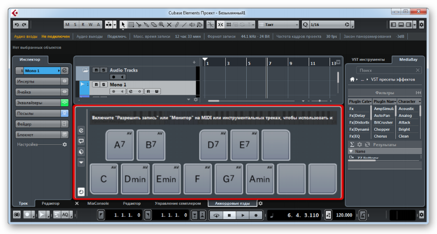Enable Write automation on Mono 1 track
The image size is (437, 234).
(156, 91)
